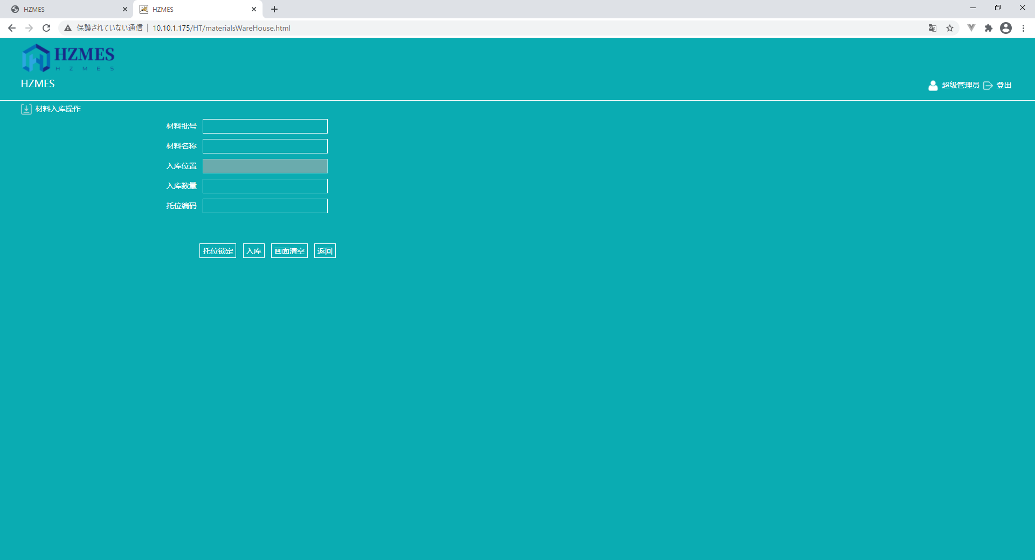Go back with browser back arrow
1035x560 pixels.
tap(12, 28)
